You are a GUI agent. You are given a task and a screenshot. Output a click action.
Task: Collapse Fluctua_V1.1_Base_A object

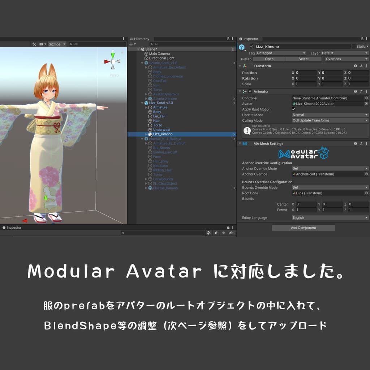(x=142, y=139)
